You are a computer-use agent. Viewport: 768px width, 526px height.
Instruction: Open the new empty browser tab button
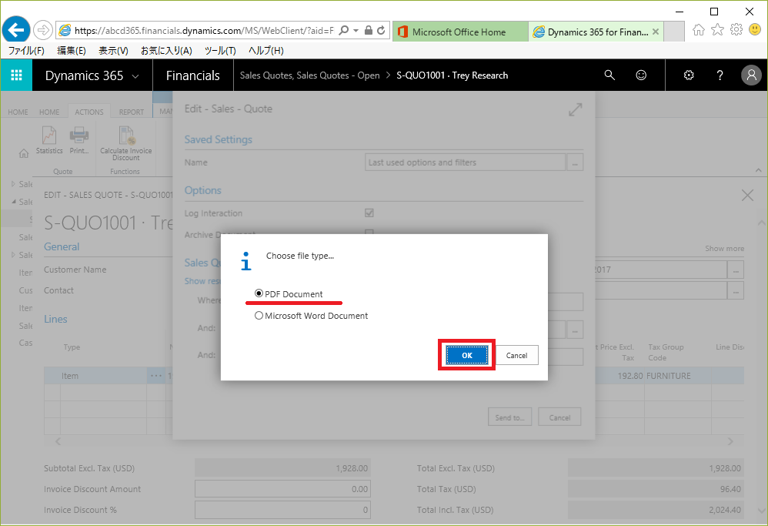click(674, 32)
